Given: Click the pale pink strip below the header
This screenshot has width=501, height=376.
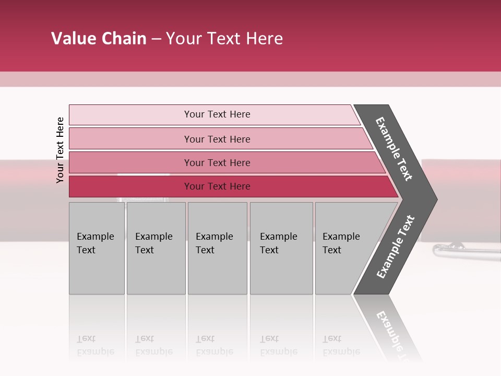Looking at the screenshot, I should (x=250, y=79).
